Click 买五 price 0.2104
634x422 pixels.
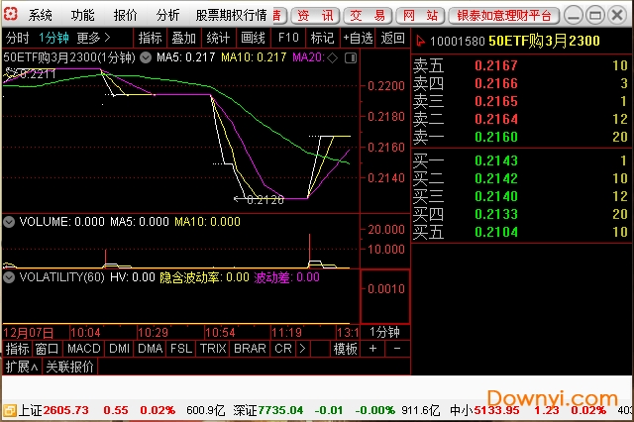pos(496,232)
